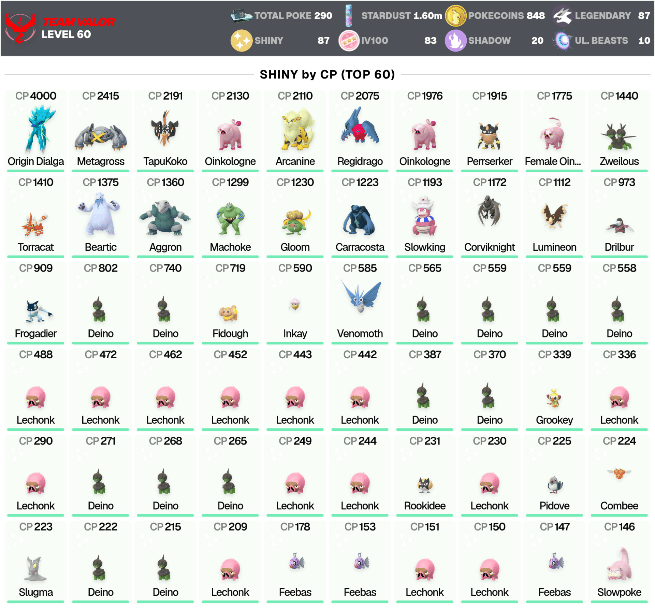
Task: Click the Legendary bird icon
Action: (563, 16)
